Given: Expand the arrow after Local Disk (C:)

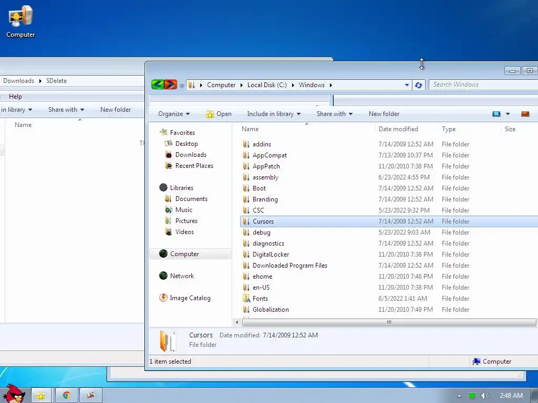Looking at the screenshot, I should coord(293,85).
